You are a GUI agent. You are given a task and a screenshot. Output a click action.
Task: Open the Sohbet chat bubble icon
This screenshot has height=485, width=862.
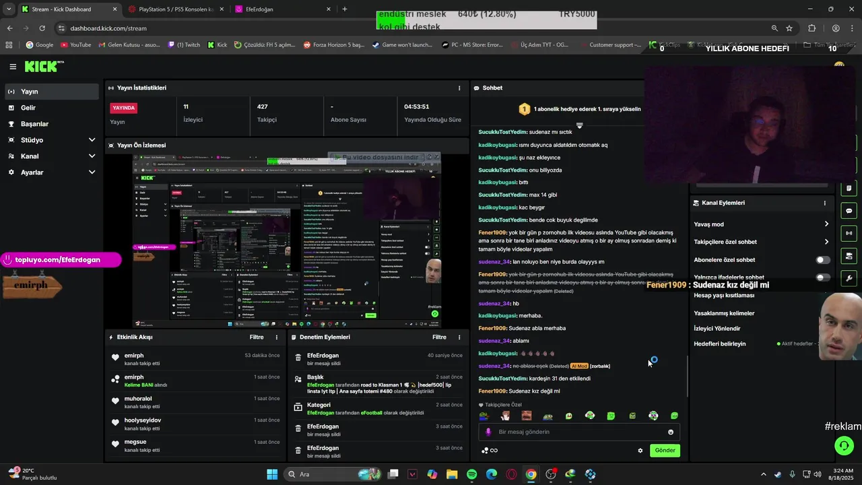477,88
